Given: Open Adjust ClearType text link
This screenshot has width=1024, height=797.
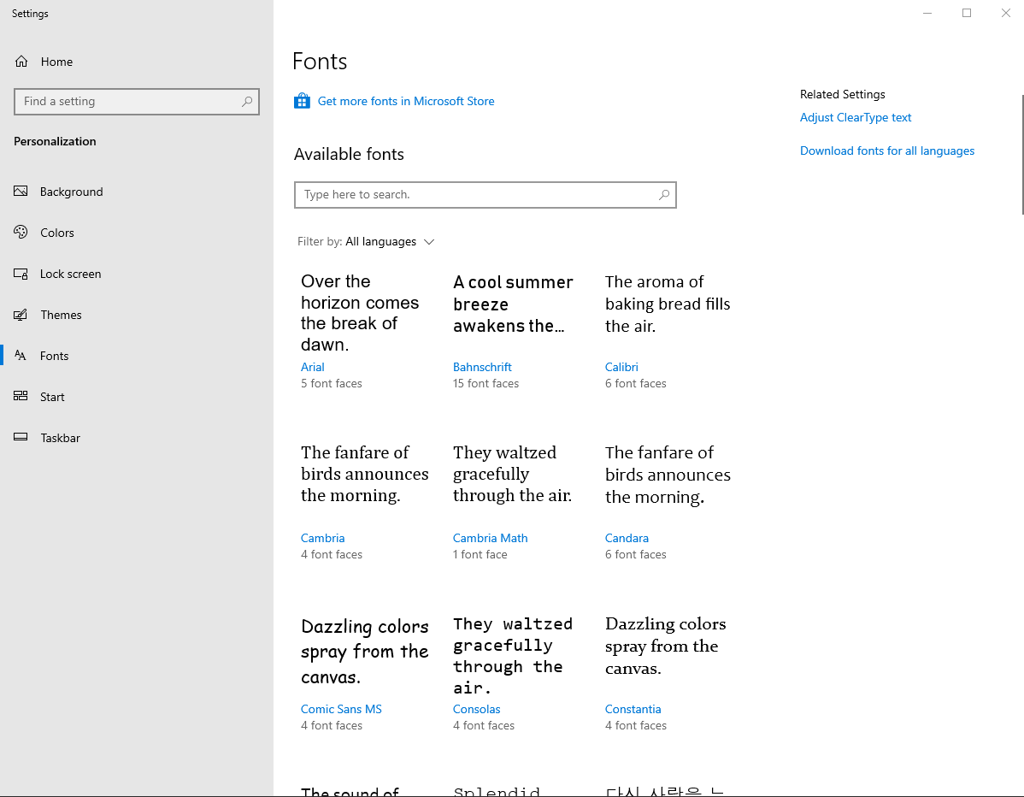Looking at the screenshot, I should pyautogui.click(x=856, y=118).
